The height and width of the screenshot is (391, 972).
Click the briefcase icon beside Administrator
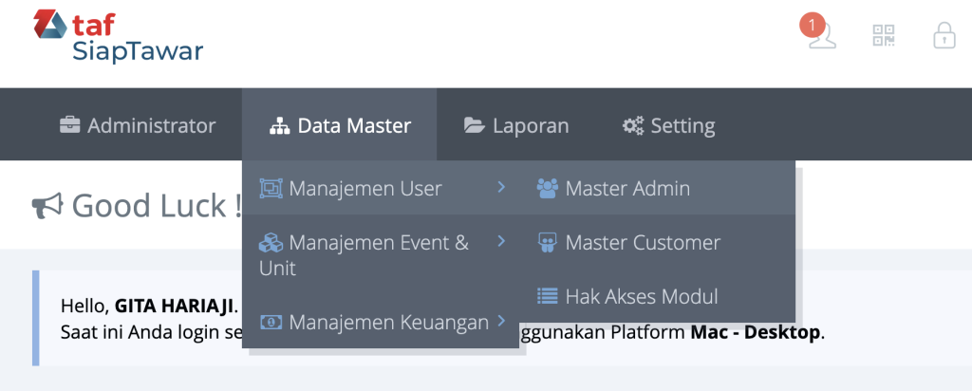click(x=70, y=125)
